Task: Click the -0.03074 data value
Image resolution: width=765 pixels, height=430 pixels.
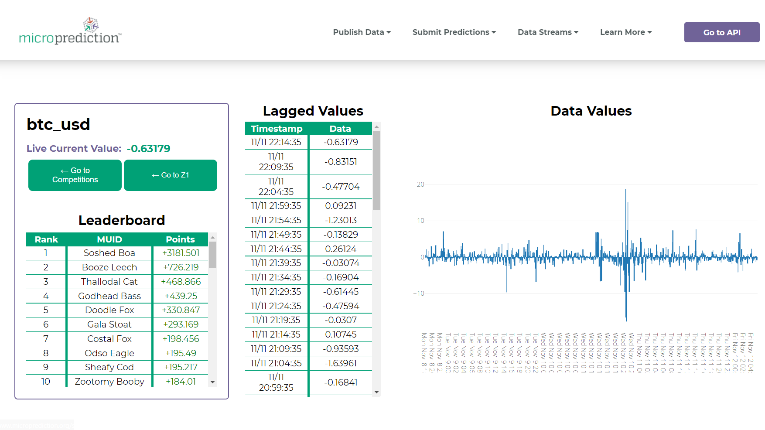Action: tap(341, 263)
